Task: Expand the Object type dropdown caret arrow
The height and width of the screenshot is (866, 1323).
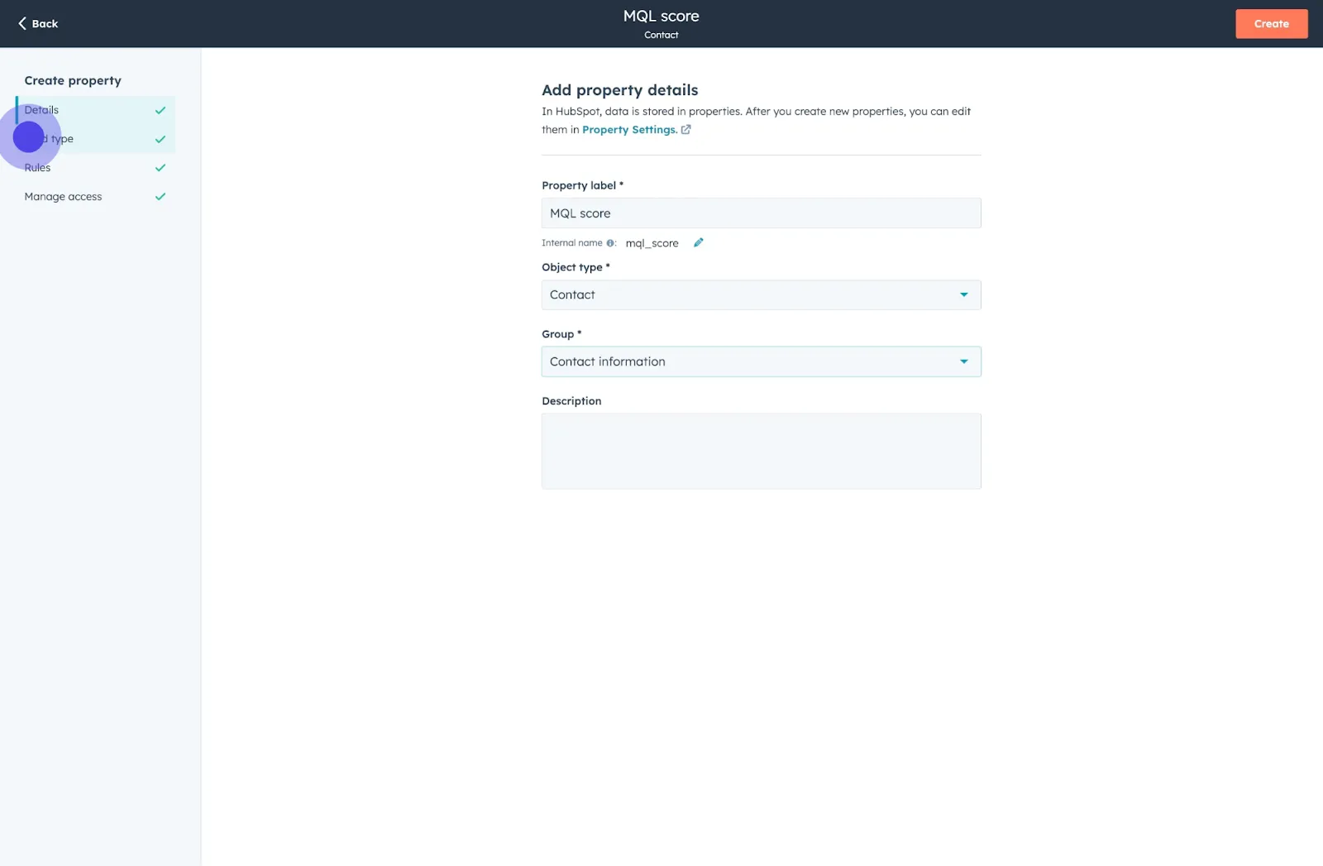Action: coord(963,295)
